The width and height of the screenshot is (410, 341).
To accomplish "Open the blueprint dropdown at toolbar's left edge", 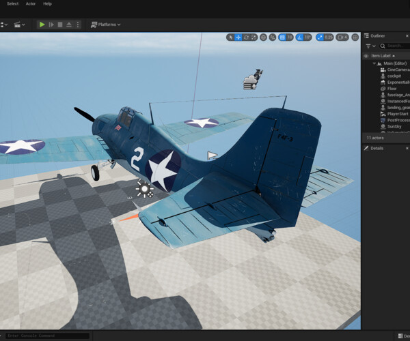I will point(3,25).
